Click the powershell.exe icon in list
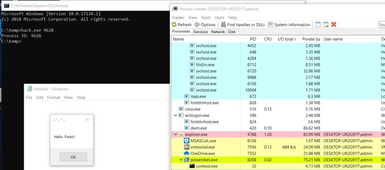385x170 pixels. point(187,160)
